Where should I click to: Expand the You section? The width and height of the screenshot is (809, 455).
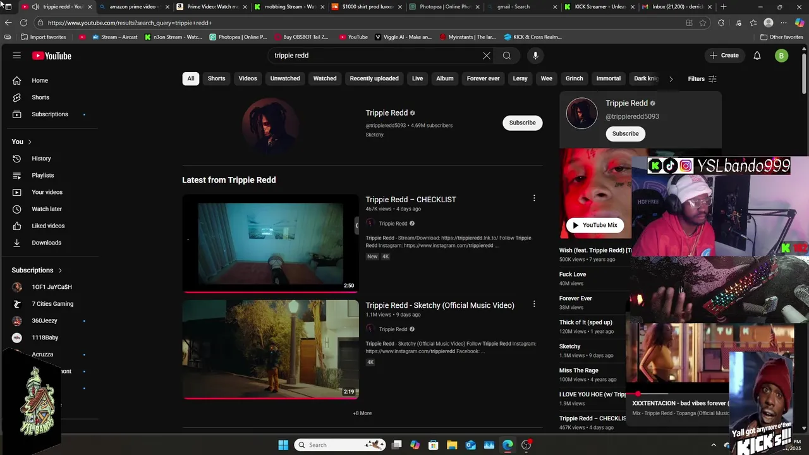coord(21,142)
